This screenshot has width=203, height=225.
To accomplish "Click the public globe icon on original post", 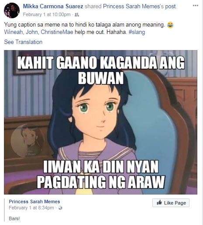I will point(60,208).
